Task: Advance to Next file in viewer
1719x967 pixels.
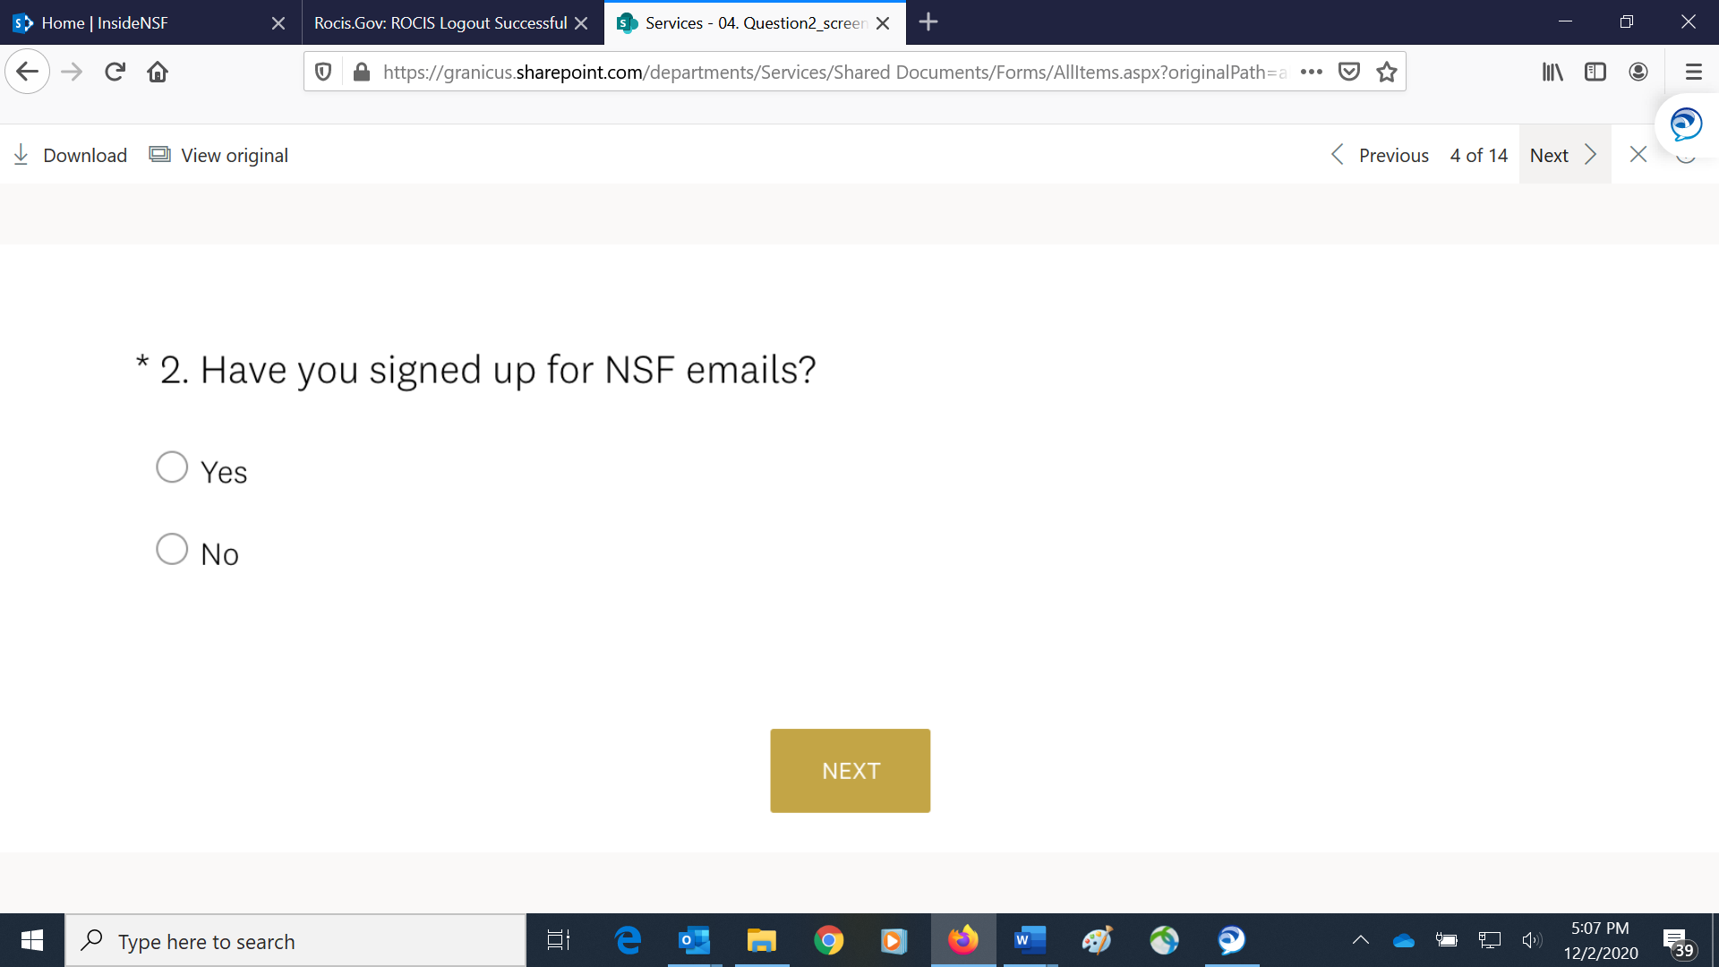Action: pos(1564,155)
